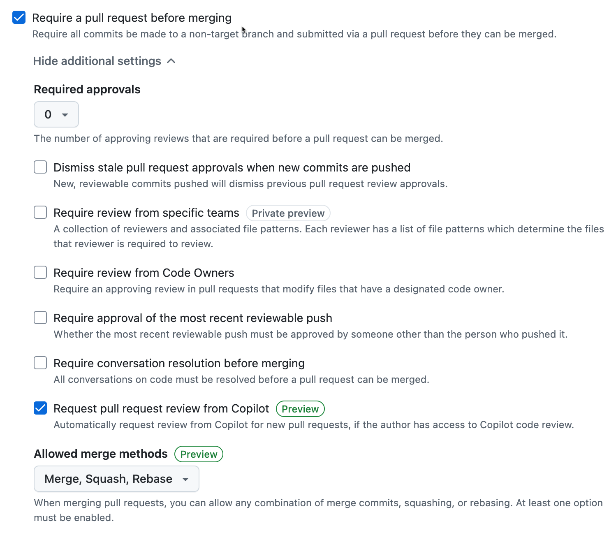This screenshot has height=533, width=616.
Task: Disable "Request pull request review from Copilot"
Action: pyautogui.click(x=40, y=408)
